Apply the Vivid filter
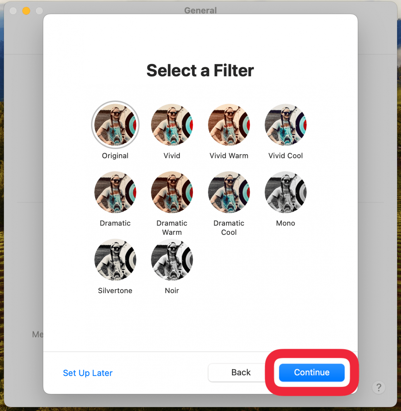The width and height of the screenshot is (401, 411). pos(172,125)
